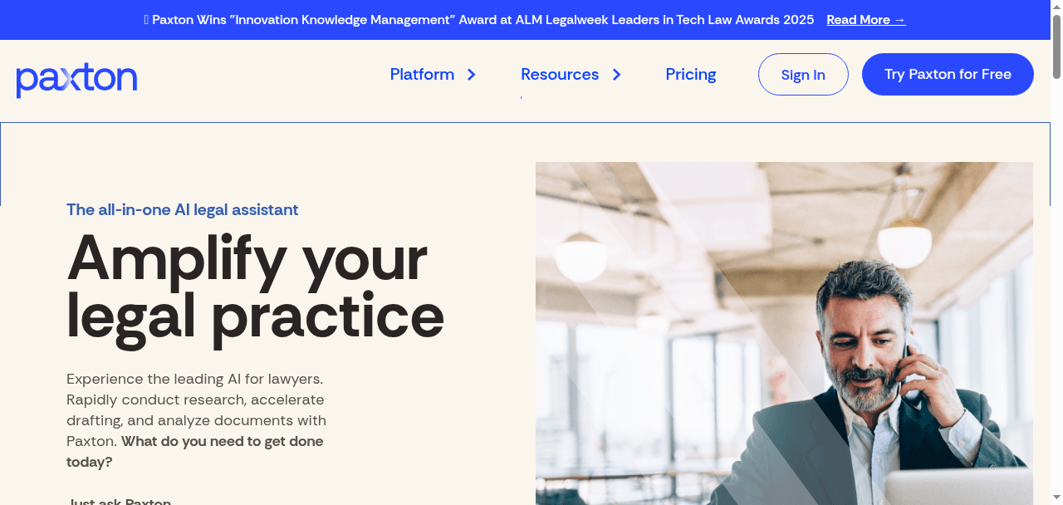Follow the Read More link in banner
The height and width of the screenshot is (505, 1063).
click(x=866, y=20)
